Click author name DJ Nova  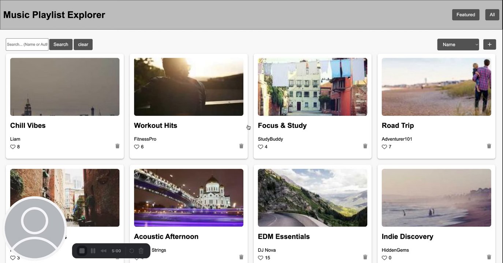(267, 250)
